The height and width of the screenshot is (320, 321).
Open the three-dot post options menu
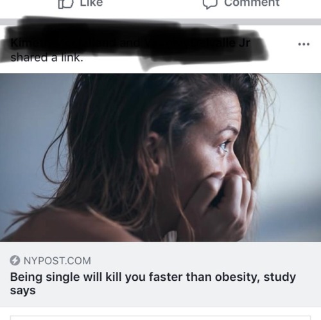pos(304,44)
